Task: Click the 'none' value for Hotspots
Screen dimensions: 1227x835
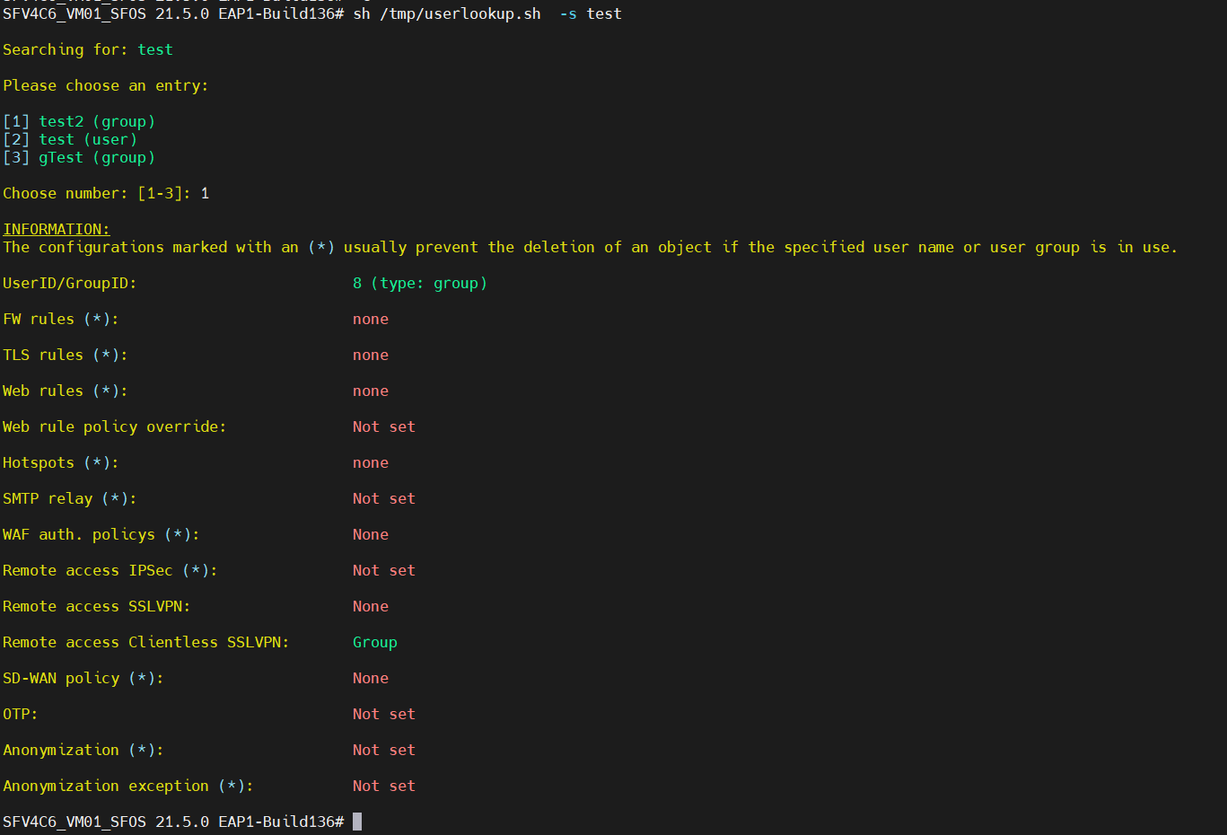Action: pyautogui.click(x=371, y=462)
